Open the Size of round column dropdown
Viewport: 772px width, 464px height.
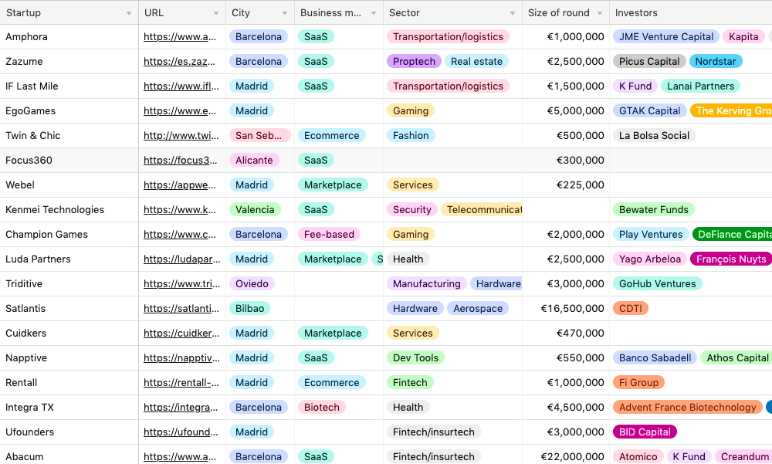(x=600, y=13)
